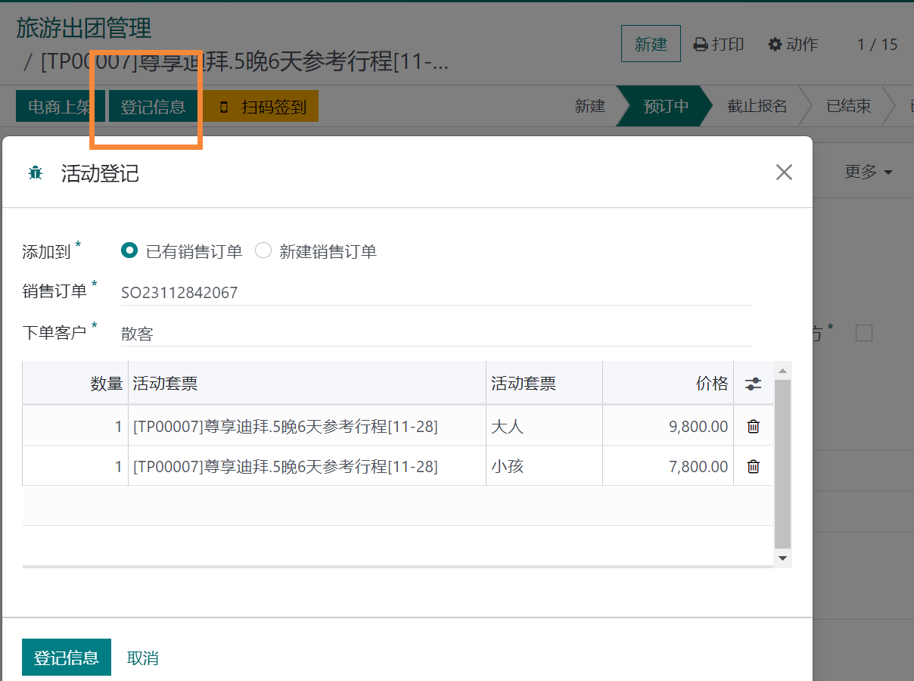The height and width of the screenshot is (681, 914).
Task: Delete the 大人 ticket row
Action: [x=754, y=426]
